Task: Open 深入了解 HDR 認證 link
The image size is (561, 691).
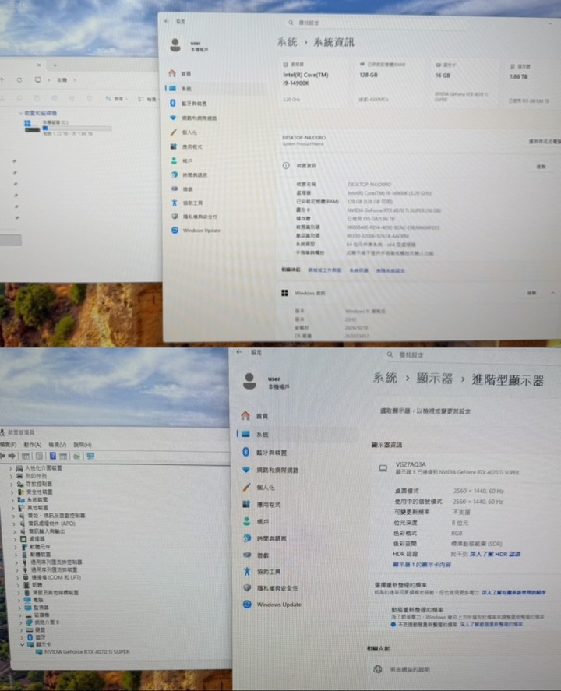Action: point(496,554)
